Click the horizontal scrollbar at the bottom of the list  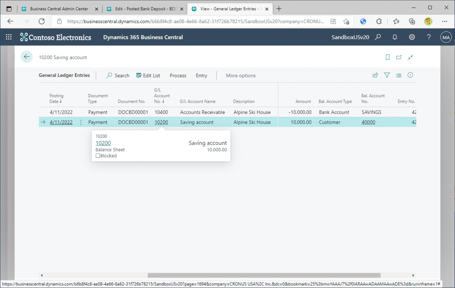coord(264,275)
